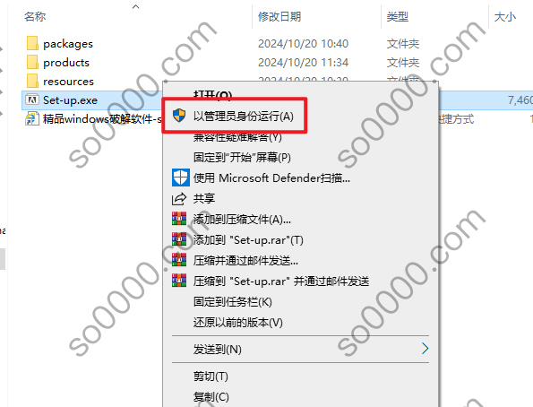
Task: Click the Set-up.exe Adobe installer icon
Action: point(32,100)
